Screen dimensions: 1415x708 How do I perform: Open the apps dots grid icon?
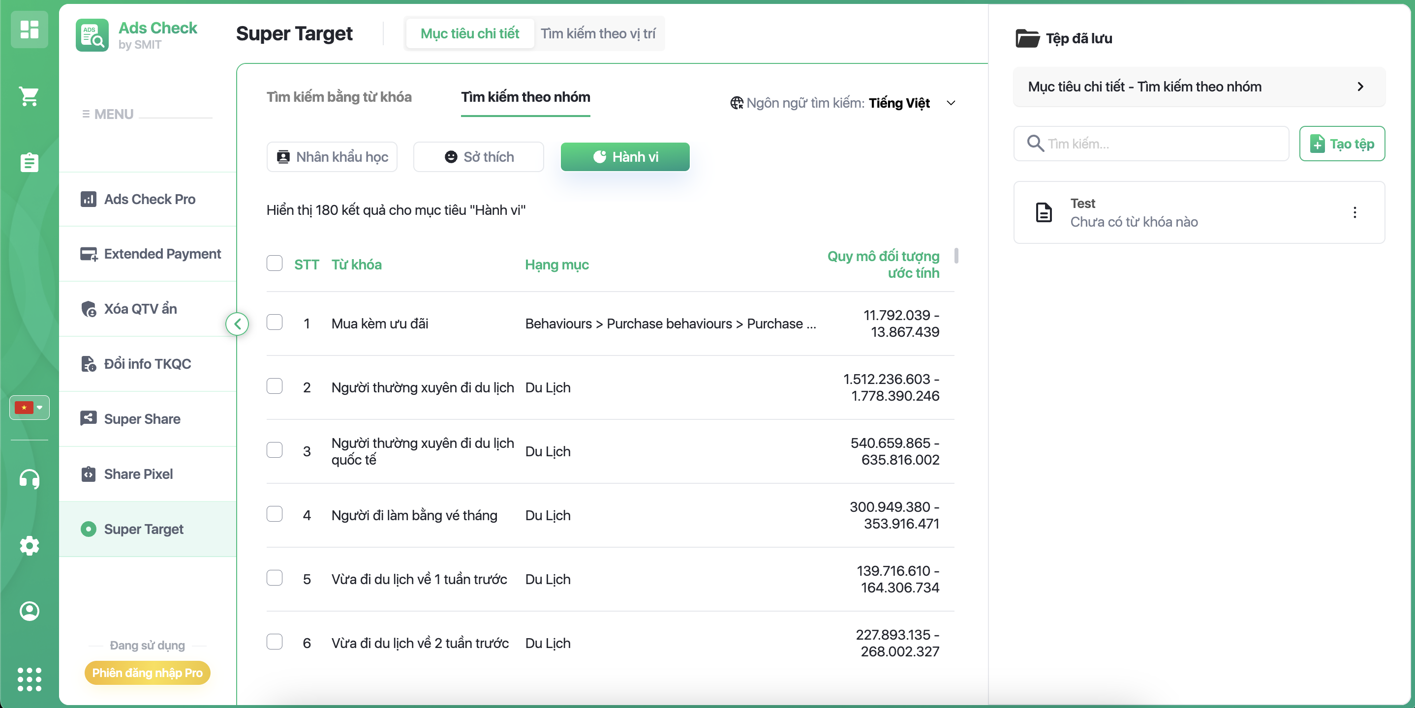pyautogui.click(x=29, y=679)
